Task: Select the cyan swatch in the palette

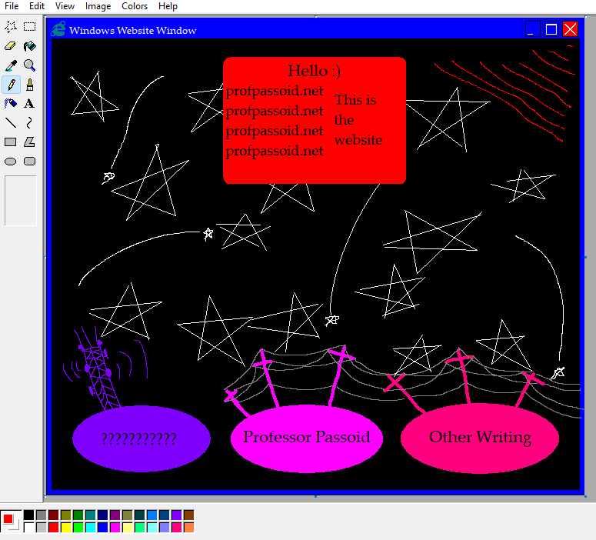Action: click(90, 528)
